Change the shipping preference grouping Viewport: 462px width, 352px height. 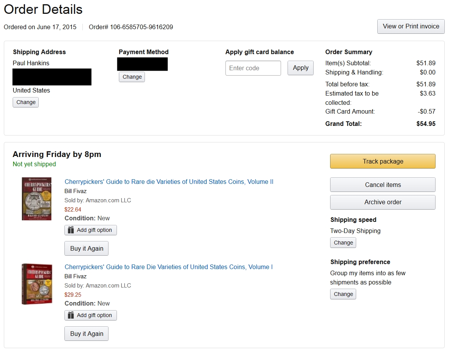(x=343, y=294)
